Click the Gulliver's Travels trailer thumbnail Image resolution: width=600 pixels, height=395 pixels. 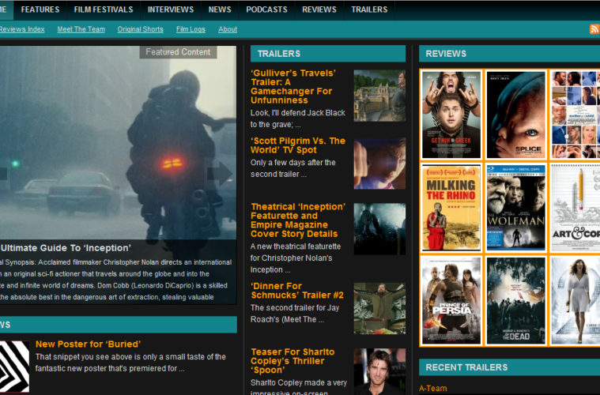click(379, 96)
